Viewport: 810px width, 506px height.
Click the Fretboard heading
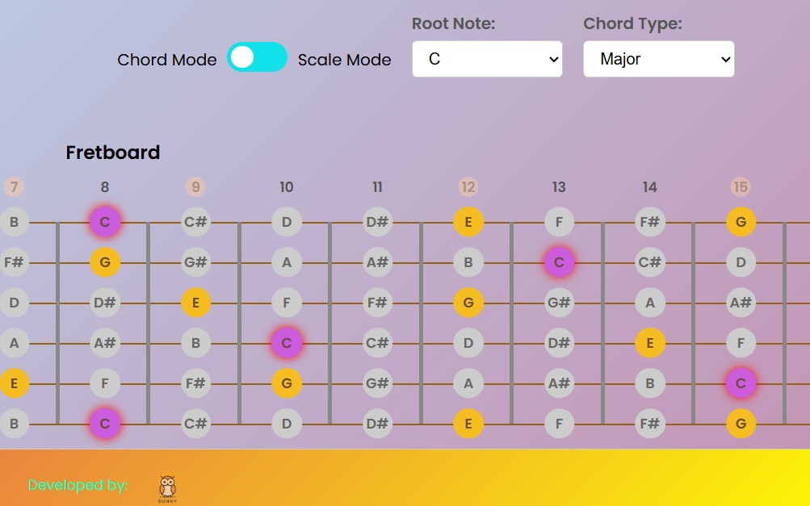pos(113,153)
